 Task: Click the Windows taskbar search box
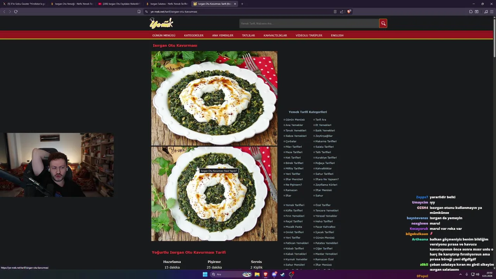coord(231,274)
